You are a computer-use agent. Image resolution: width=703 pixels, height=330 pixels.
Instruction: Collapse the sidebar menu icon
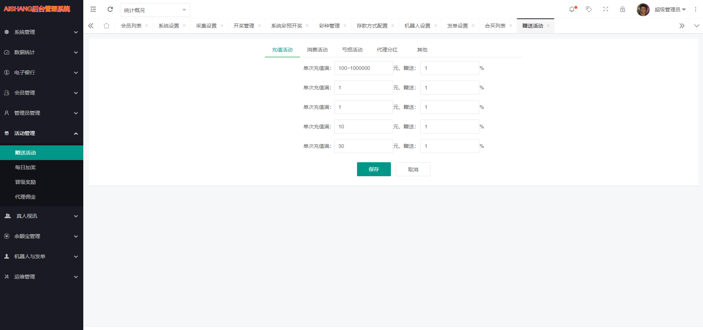(93, 10)
